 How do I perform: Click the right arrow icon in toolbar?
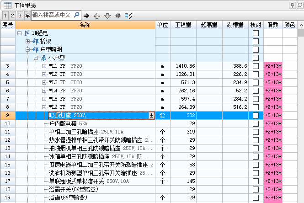coord(86,16)
